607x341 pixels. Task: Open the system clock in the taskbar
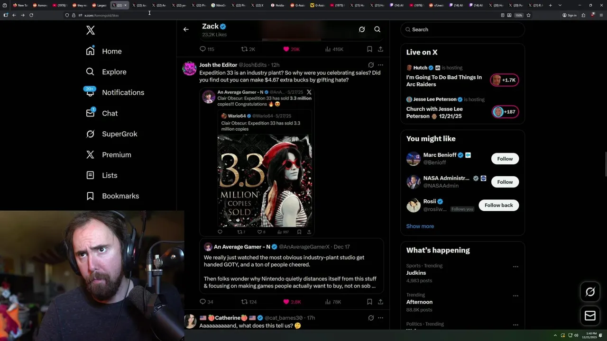(x=590, y=335)
